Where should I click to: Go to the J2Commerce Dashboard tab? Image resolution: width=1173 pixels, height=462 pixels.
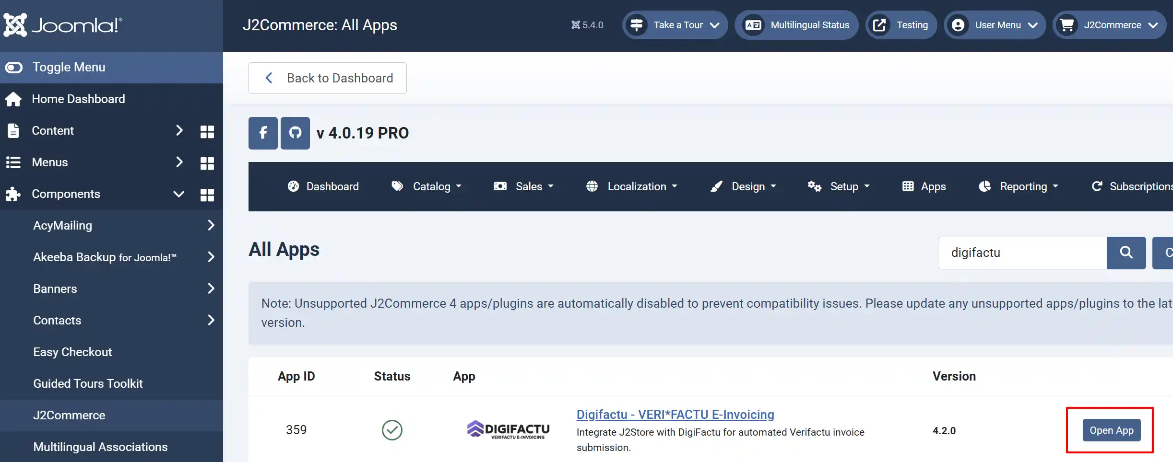tap(323, 186)
